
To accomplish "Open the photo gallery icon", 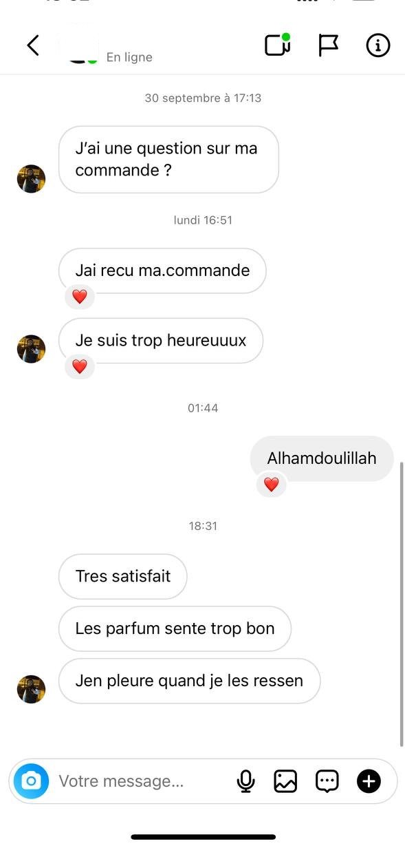I will [x=285, y=781].
